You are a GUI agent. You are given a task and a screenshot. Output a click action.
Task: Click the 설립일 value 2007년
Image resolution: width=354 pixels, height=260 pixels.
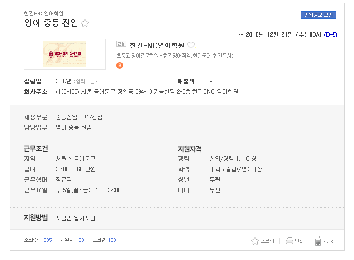tap(63, 82)
